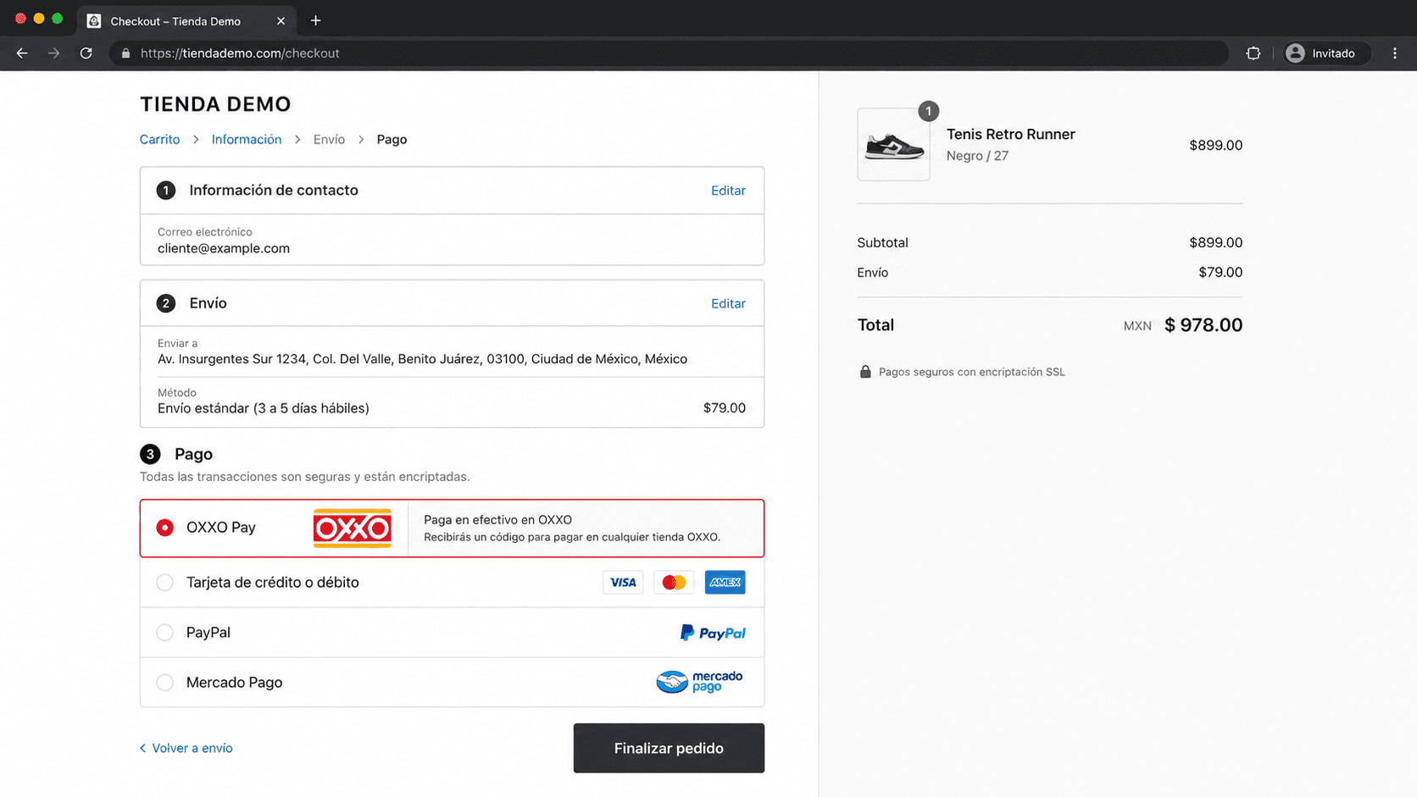The image size is (1417, 797).
Task: Click the Tenis Retro Runner product name
Action: pyautogui.click(x=1011, y=134)
